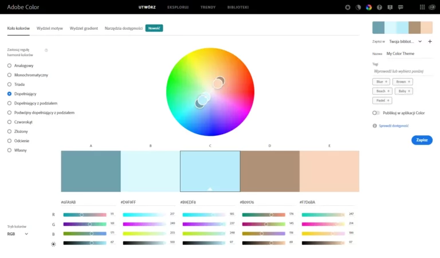Open the EKSPLORUJ menu item

(178, 7)
